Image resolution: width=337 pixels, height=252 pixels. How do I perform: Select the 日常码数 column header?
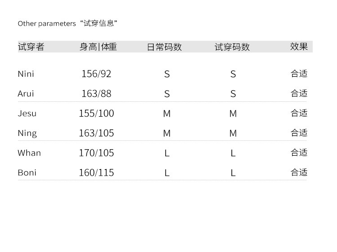click(164, 47)
